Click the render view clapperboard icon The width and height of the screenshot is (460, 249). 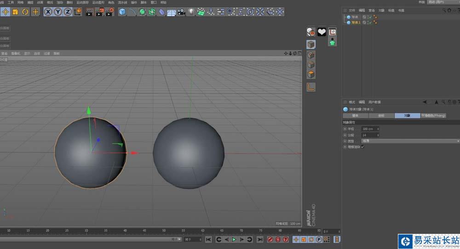pos(90,11)
